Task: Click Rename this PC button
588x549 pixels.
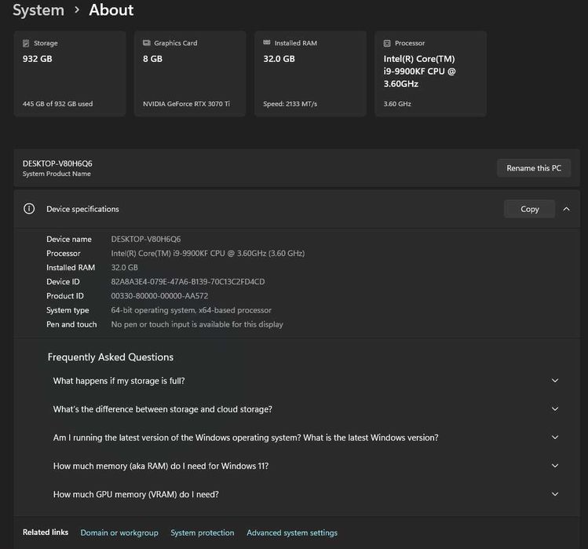Action: [534, 168]
